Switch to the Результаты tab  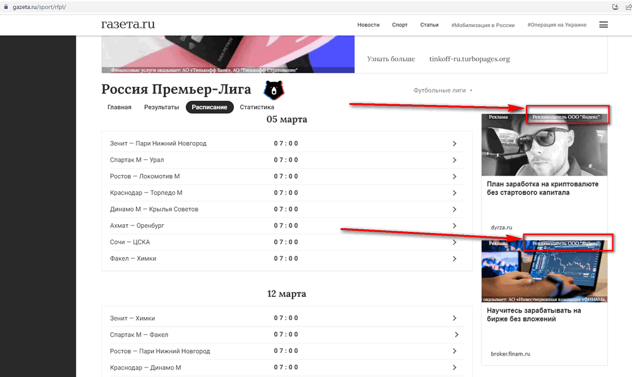[x=161, y=107]
